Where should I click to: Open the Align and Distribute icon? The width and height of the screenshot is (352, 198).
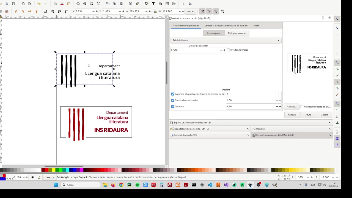(x=174, y=4)
